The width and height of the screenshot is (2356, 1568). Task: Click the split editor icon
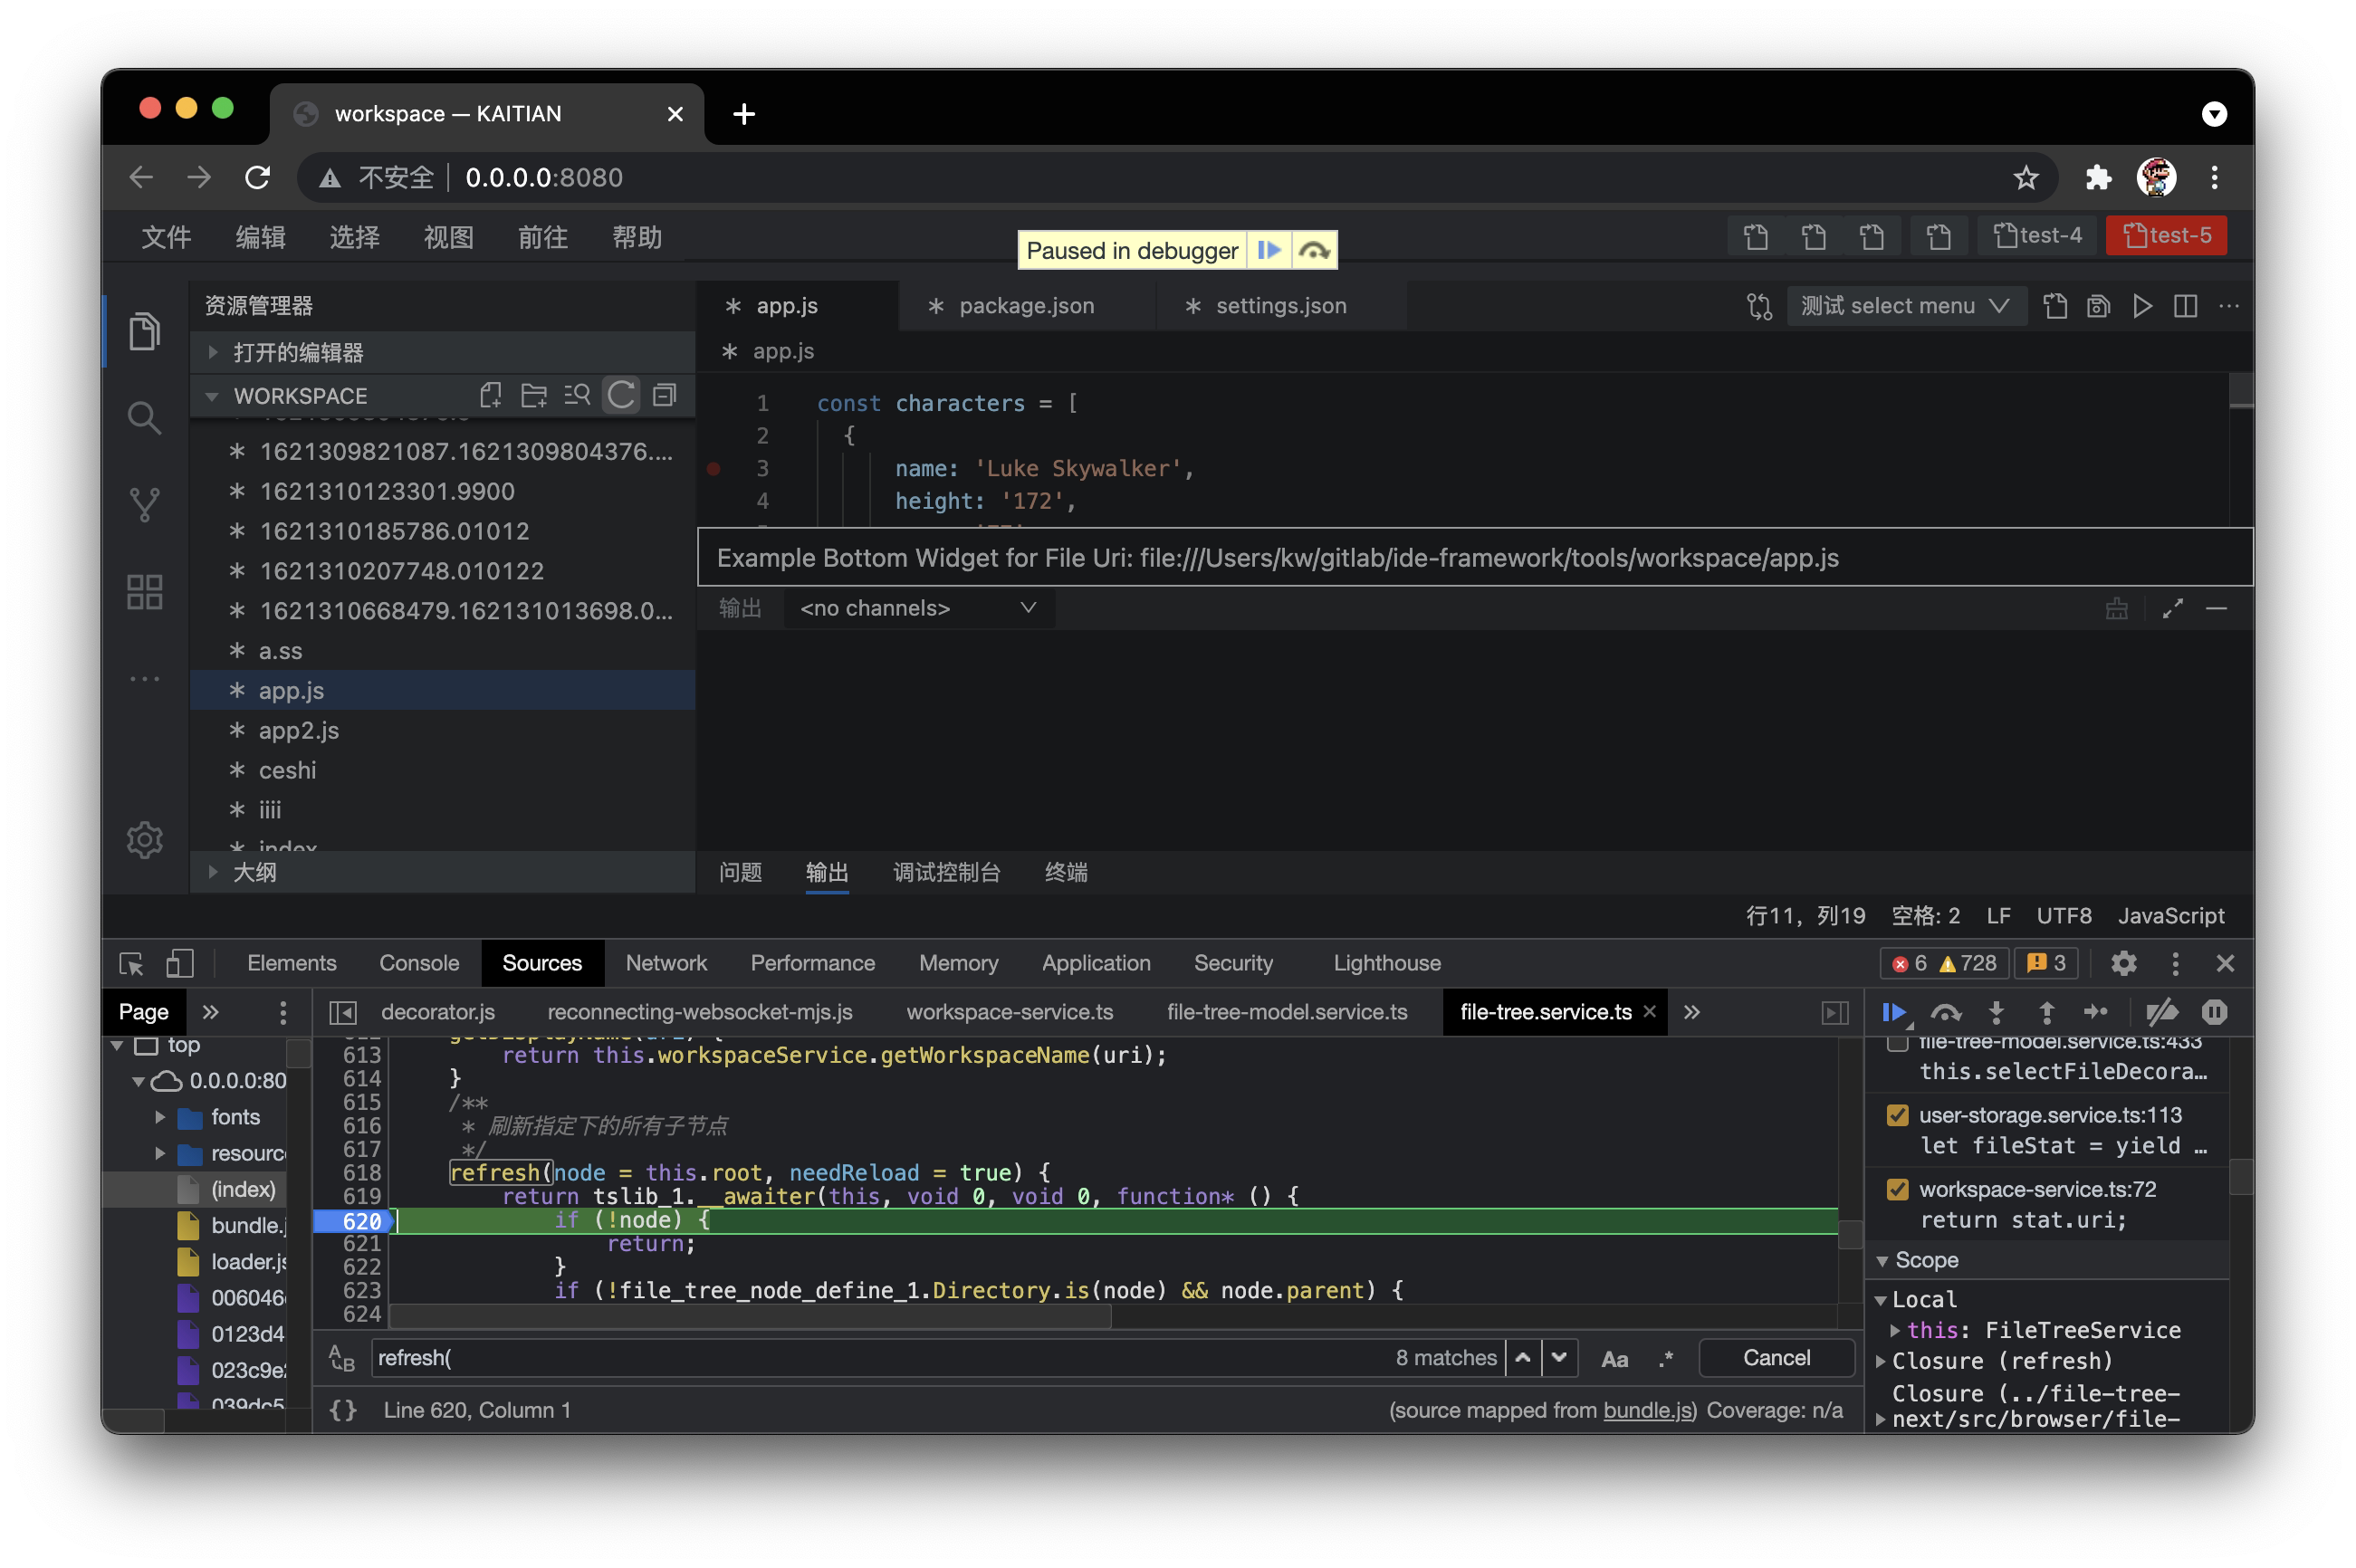[x=2185, y=306]
